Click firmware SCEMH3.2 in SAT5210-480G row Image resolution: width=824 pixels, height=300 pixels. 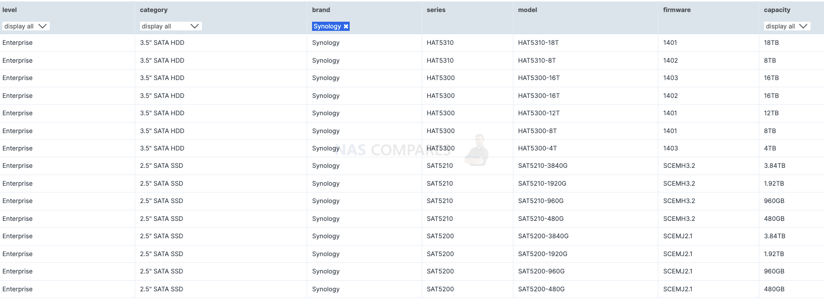(679, 219)
